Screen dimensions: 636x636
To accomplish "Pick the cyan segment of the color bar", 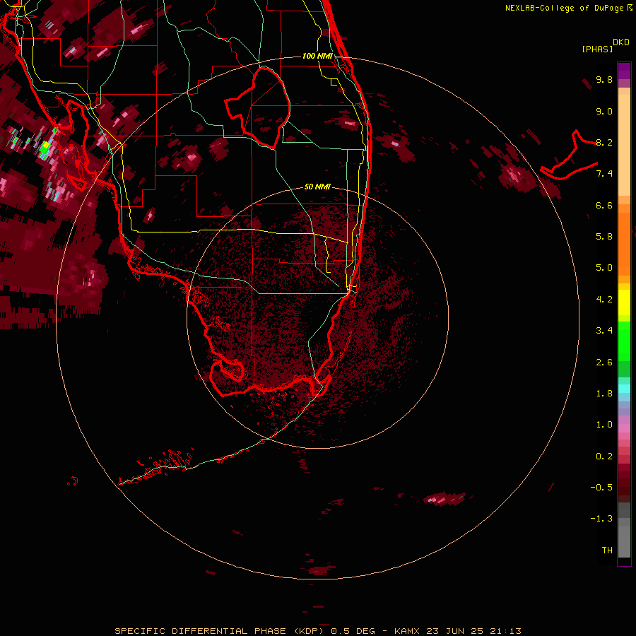I will pos(624,389).
